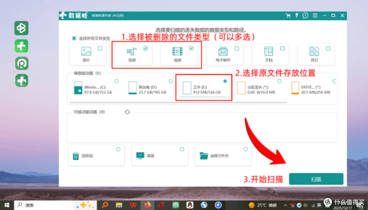Check the 电子邮件 file type checkbox
This screenshot has width=368, height=210.
pos(237,49)
